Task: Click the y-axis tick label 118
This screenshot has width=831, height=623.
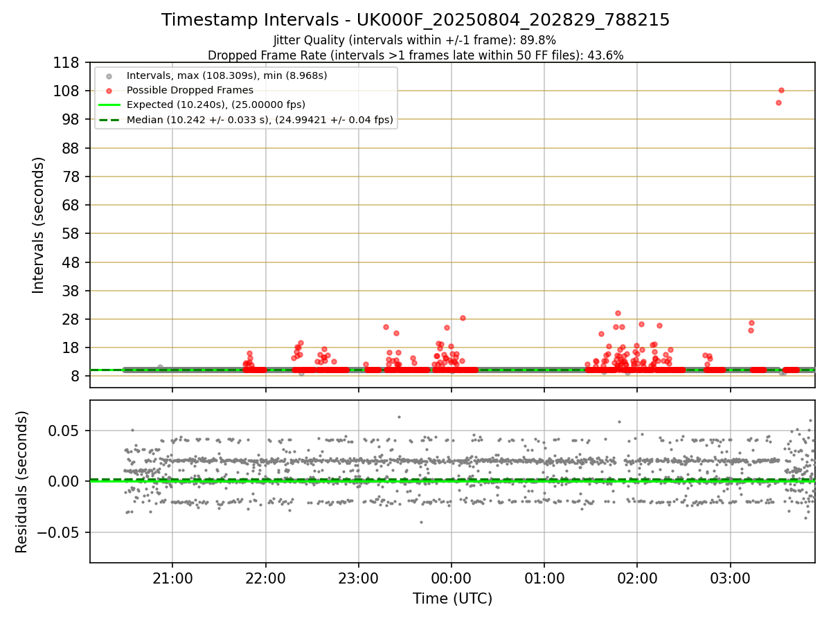Action: pyautogui.click(x=66, y=63)
